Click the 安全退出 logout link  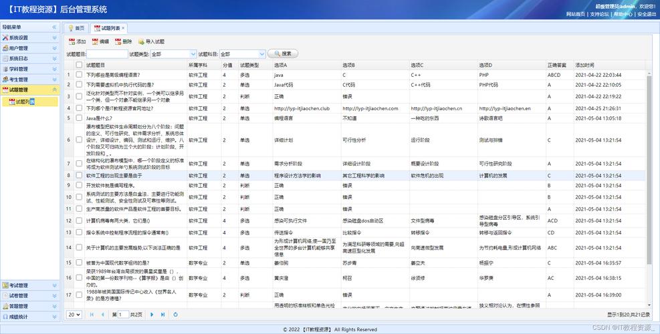[647, 14]
